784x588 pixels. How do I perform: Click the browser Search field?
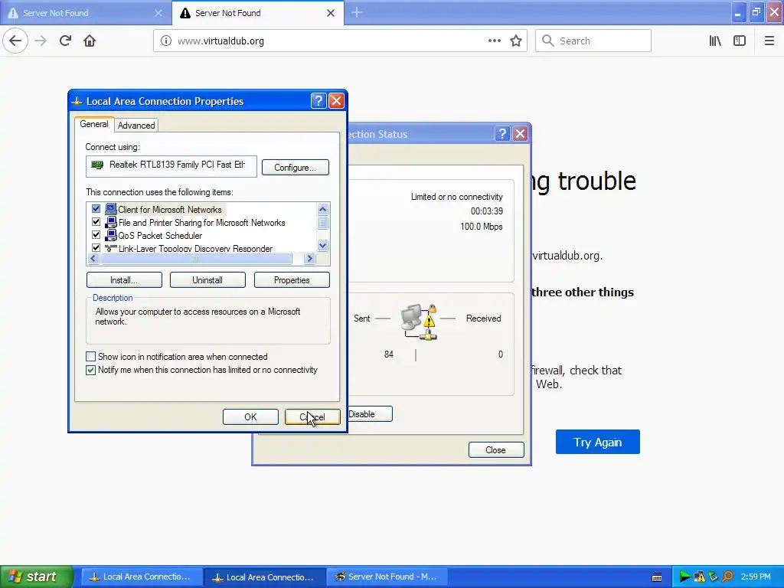(593, 41)
